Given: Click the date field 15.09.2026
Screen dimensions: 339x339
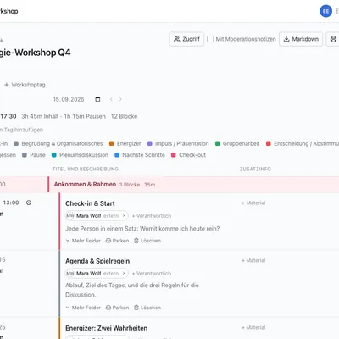Looking at the screenshot, I should click(69, 99).
